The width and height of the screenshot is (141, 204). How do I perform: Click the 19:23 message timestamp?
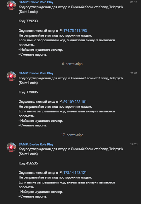[x=134, y=144]
